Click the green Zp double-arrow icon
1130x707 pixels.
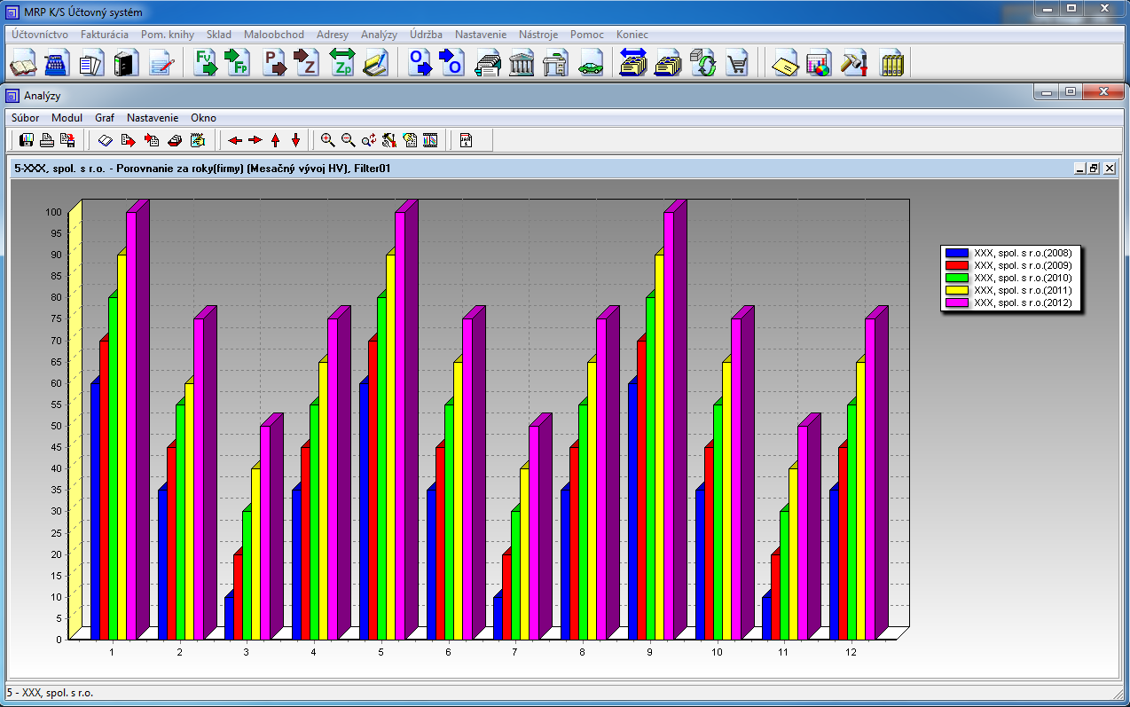coord(341,63)
